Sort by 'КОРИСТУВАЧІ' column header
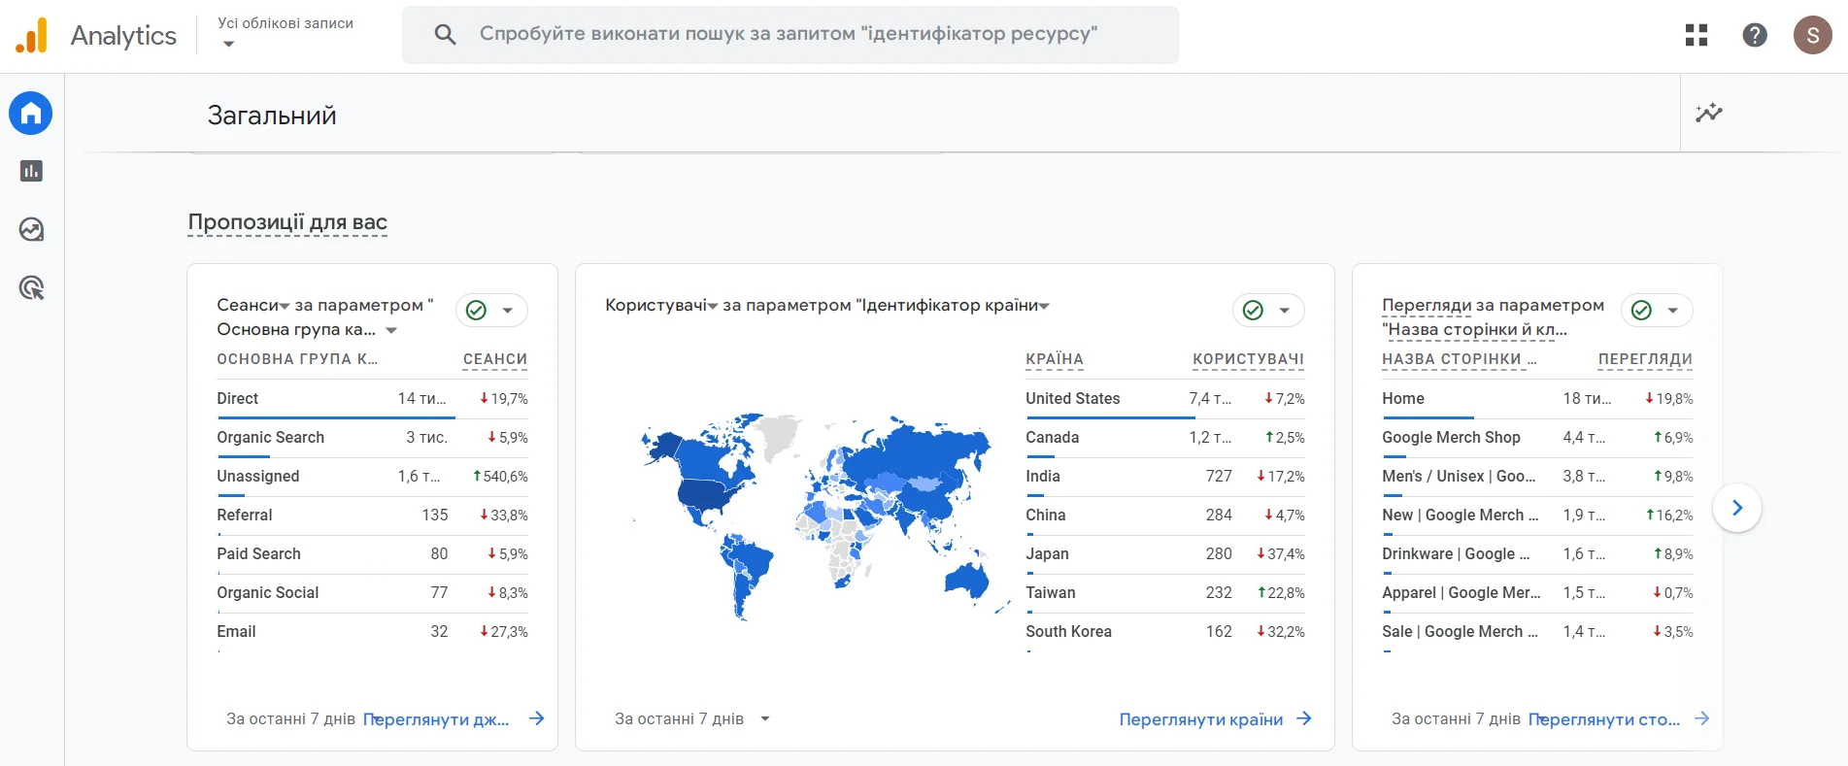The image size is (1848, 766). (1249, 359)
